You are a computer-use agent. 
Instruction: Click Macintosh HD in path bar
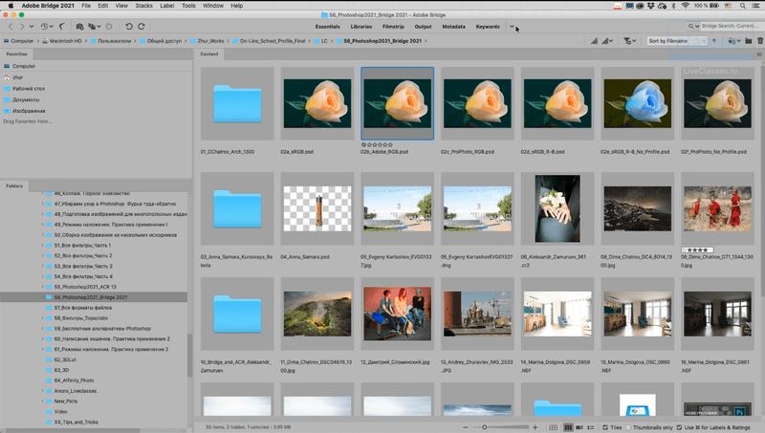pyautogui.click(x=65, y=41)
